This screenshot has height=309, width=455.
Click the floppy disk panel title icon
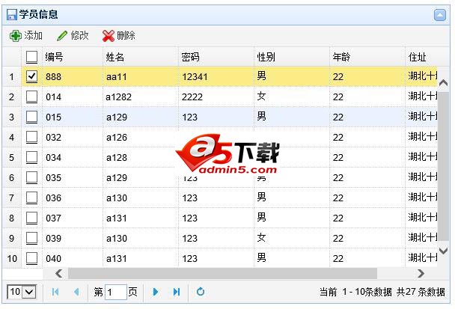click(12, 14)
